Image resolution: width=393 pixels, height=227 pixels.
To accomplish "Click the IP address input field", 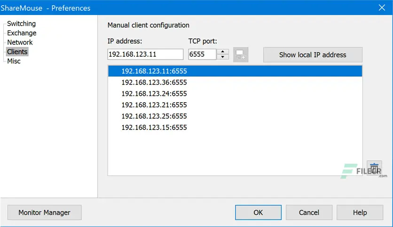I will (x=145, y=54).
